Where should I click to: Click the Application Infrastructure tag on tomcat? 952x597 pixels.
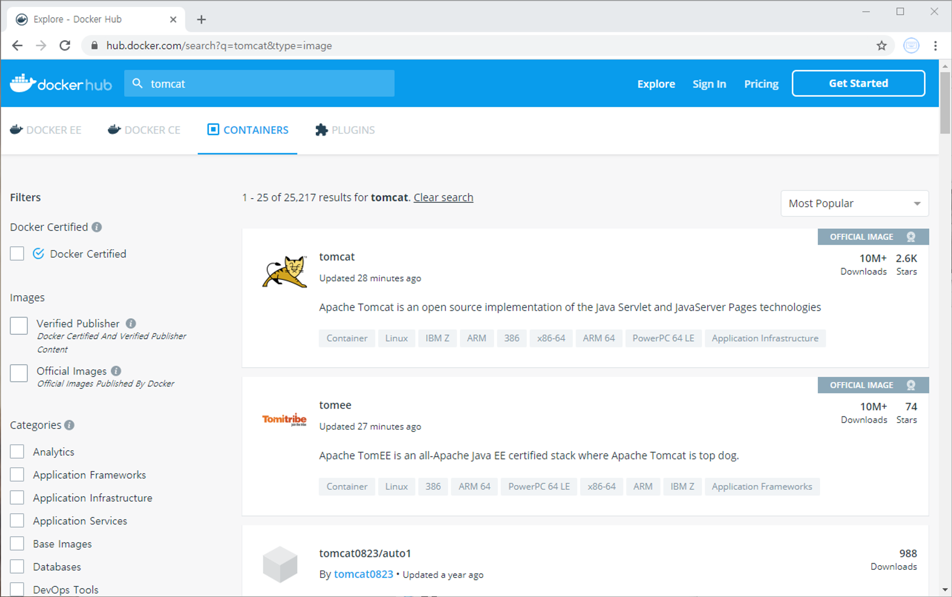pos(765,338)
